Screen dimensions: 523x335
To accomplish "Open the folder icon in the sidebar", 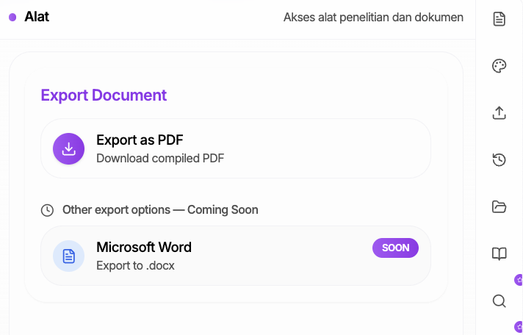I will pos(499,206).
